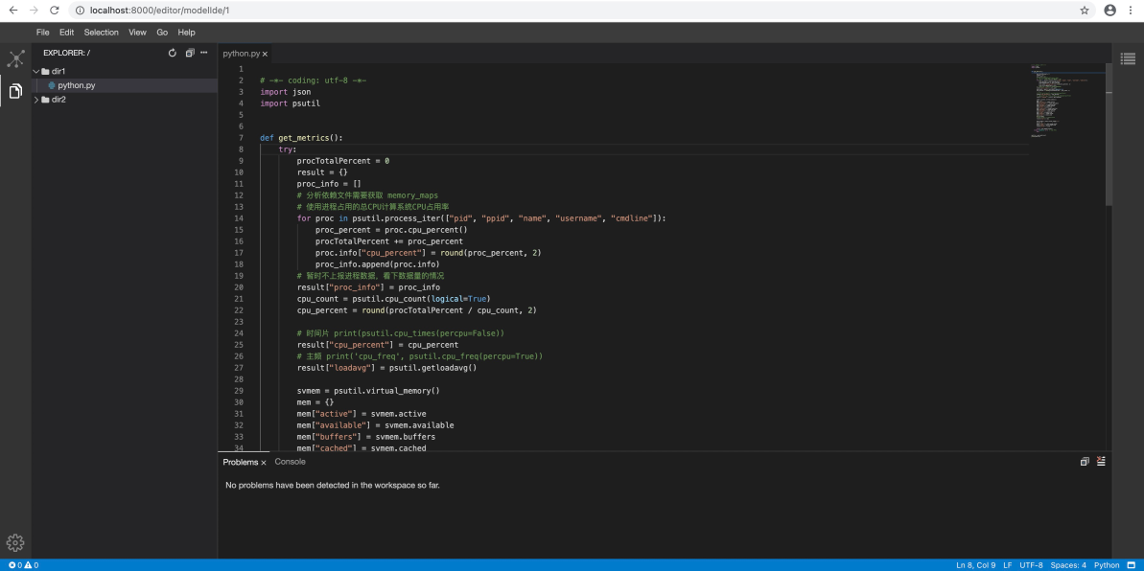This screenshot has width=1144, height=571.
Task: Open Explorer more actions ellipsis
Action: 203,54
